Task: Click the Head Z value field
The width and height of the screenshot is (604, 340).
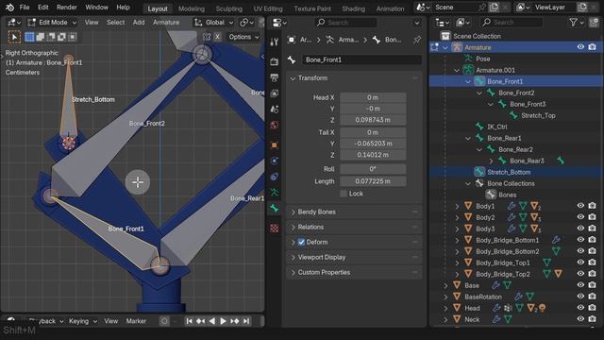Action: (x=373, y=120)
